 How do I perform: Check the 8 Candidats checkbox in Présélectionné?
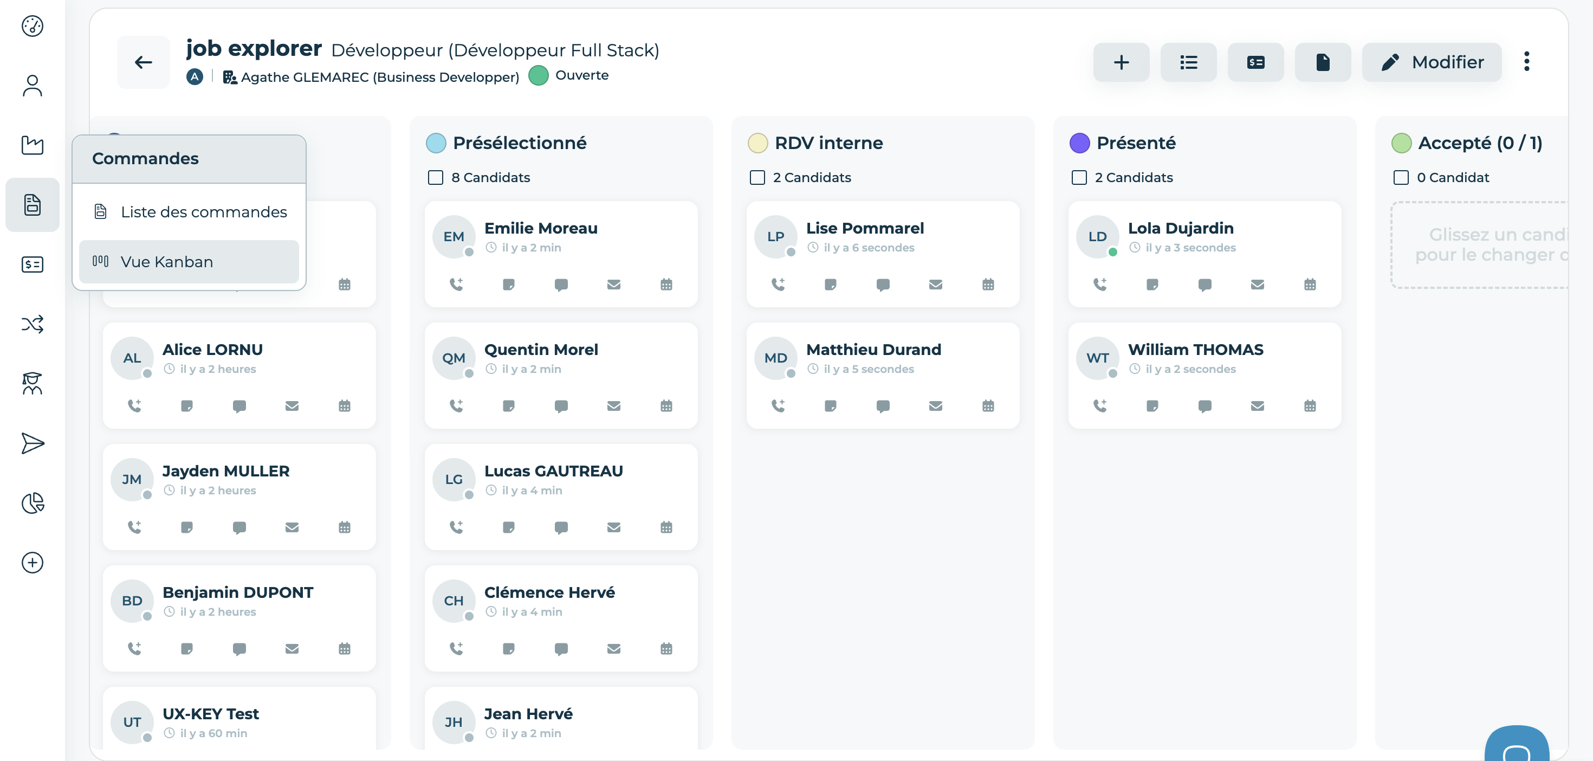[435, 178]
